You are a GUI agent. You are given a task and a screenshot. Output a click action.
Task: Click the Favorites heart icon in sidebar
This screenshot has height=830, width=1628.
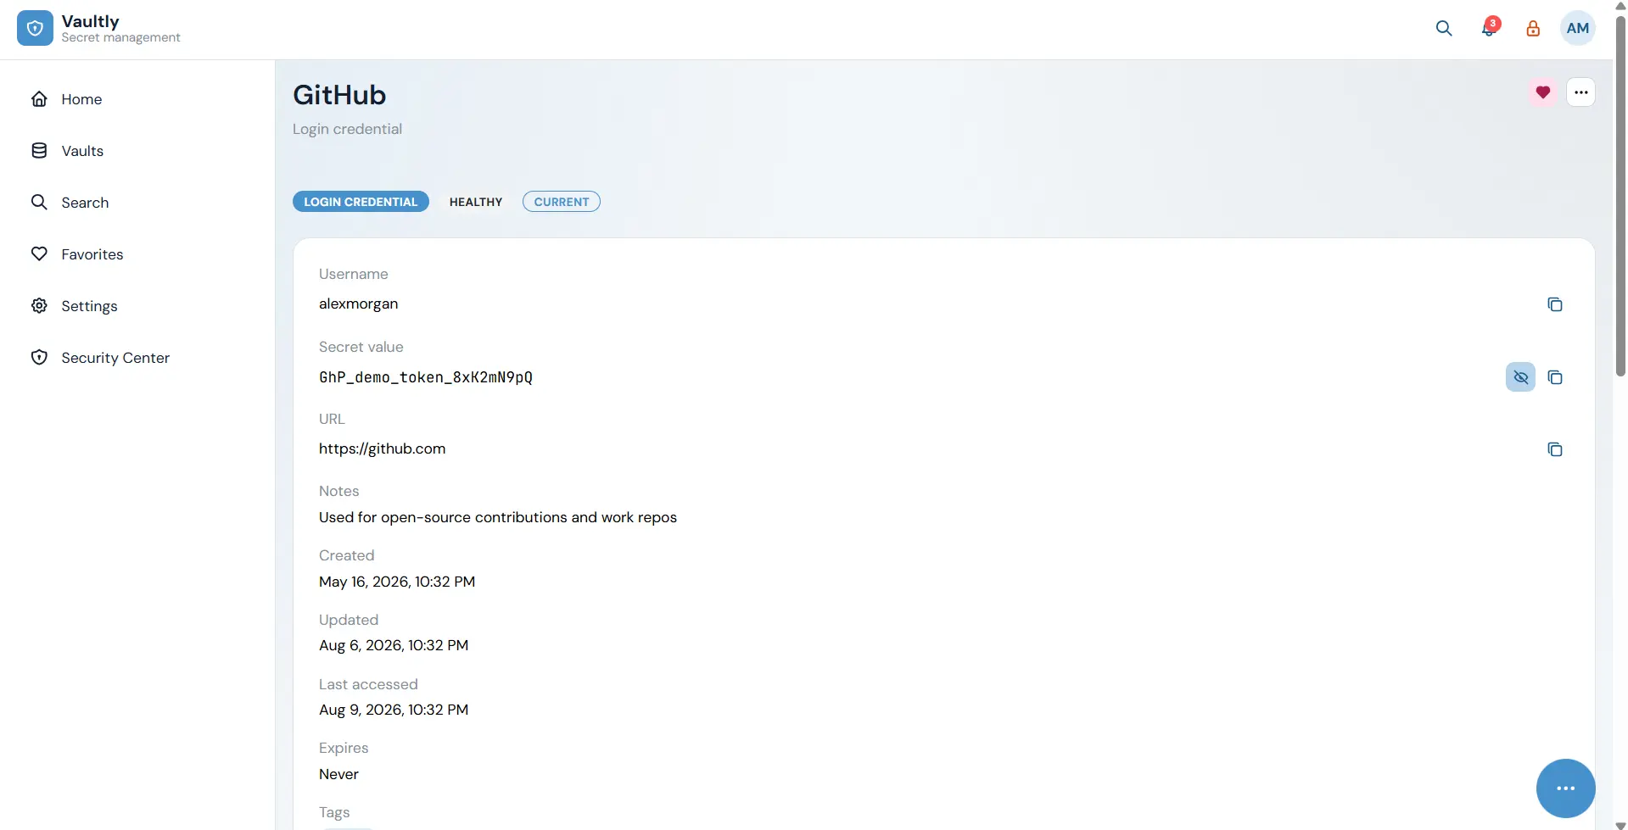pyautogui.click(x=39, y=254)
